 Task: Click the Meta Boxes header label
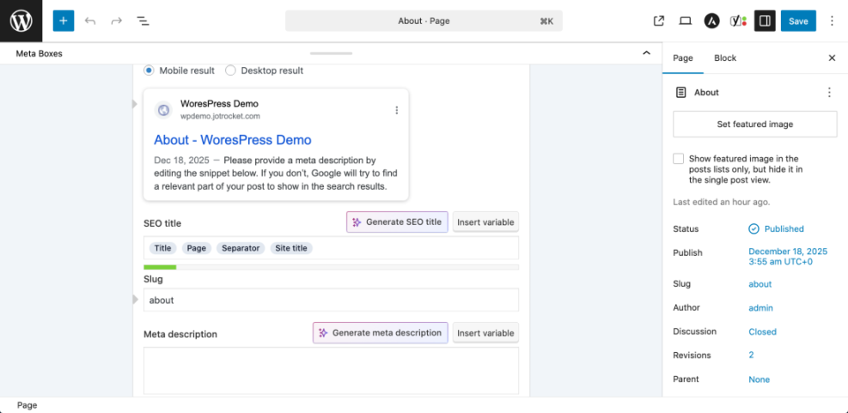[x=39, y=53]
